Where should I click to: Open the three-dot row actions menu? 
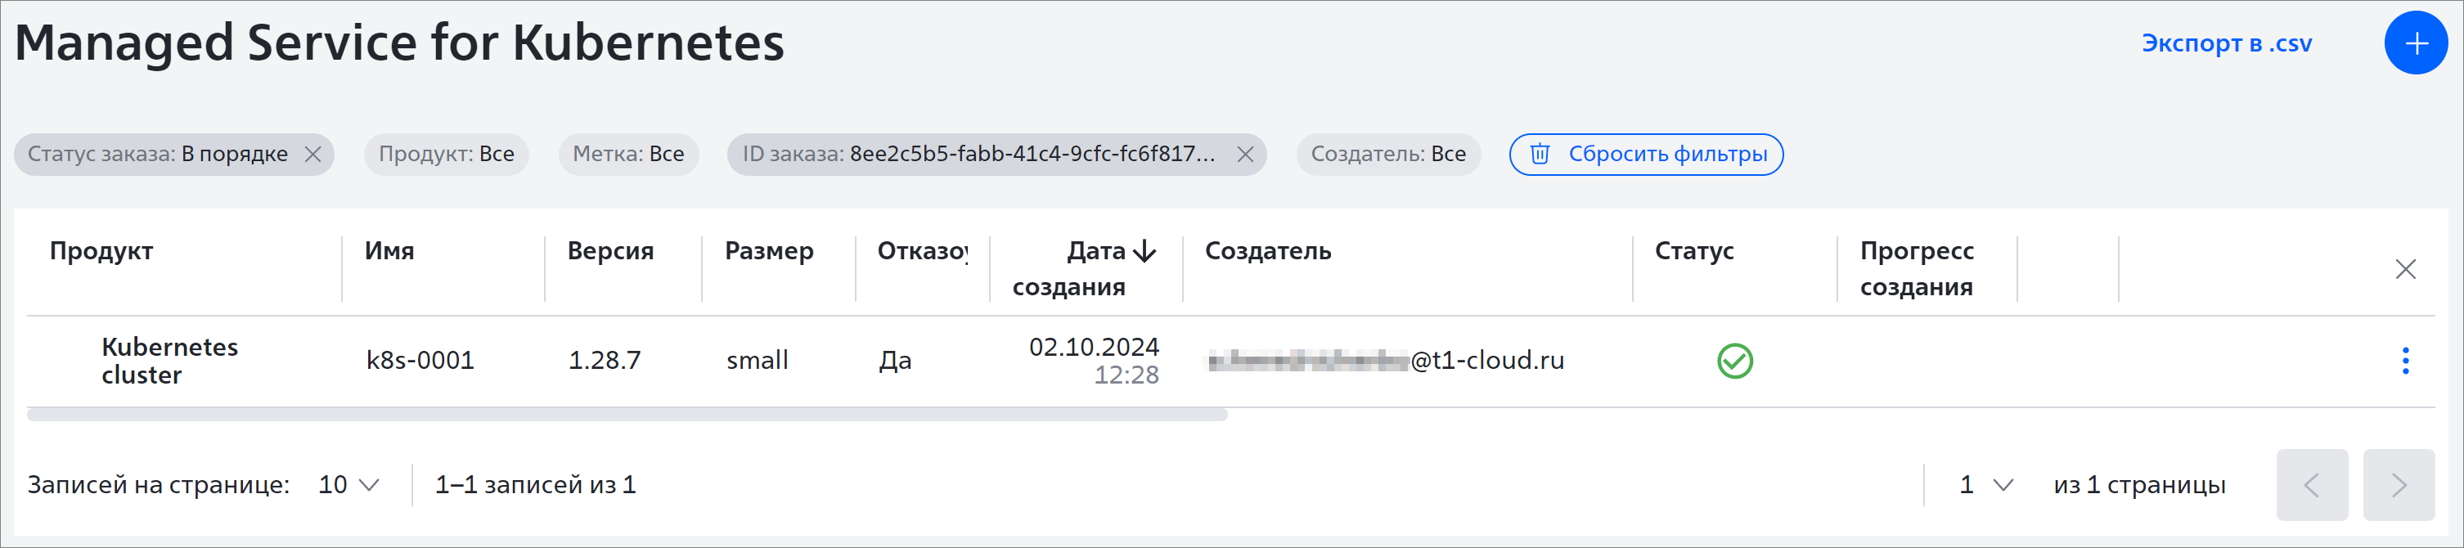2405,361
